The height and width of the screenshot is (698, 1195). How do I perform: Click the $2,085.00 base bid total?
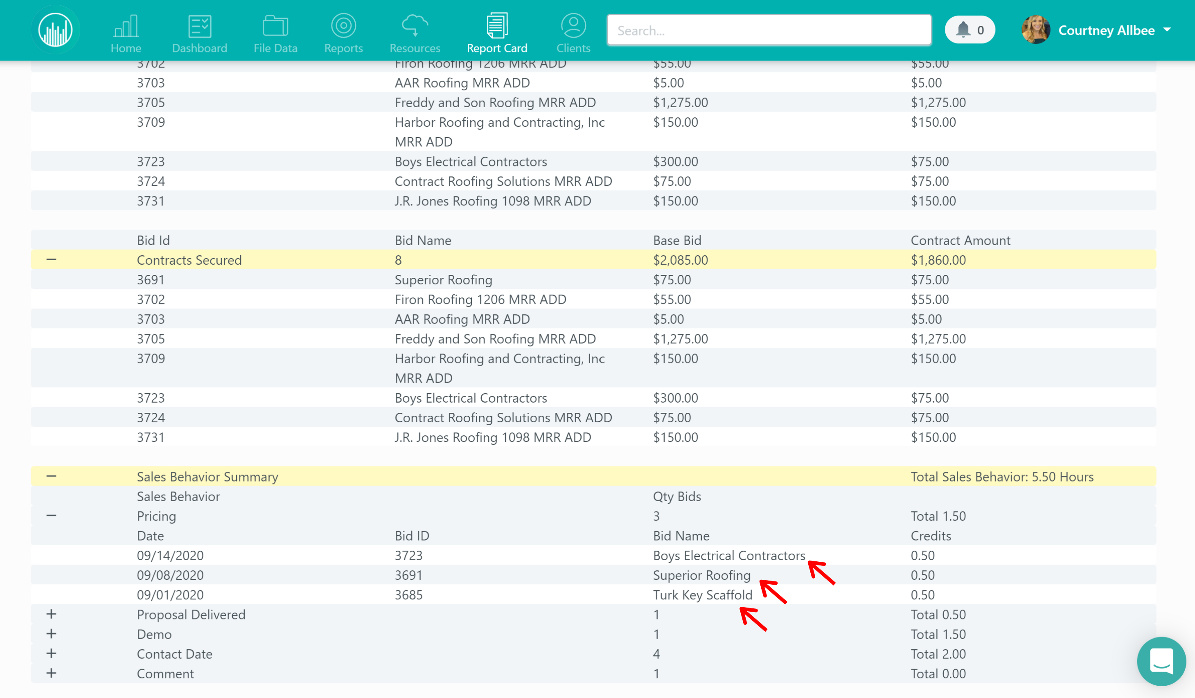[x=680, y=260]
